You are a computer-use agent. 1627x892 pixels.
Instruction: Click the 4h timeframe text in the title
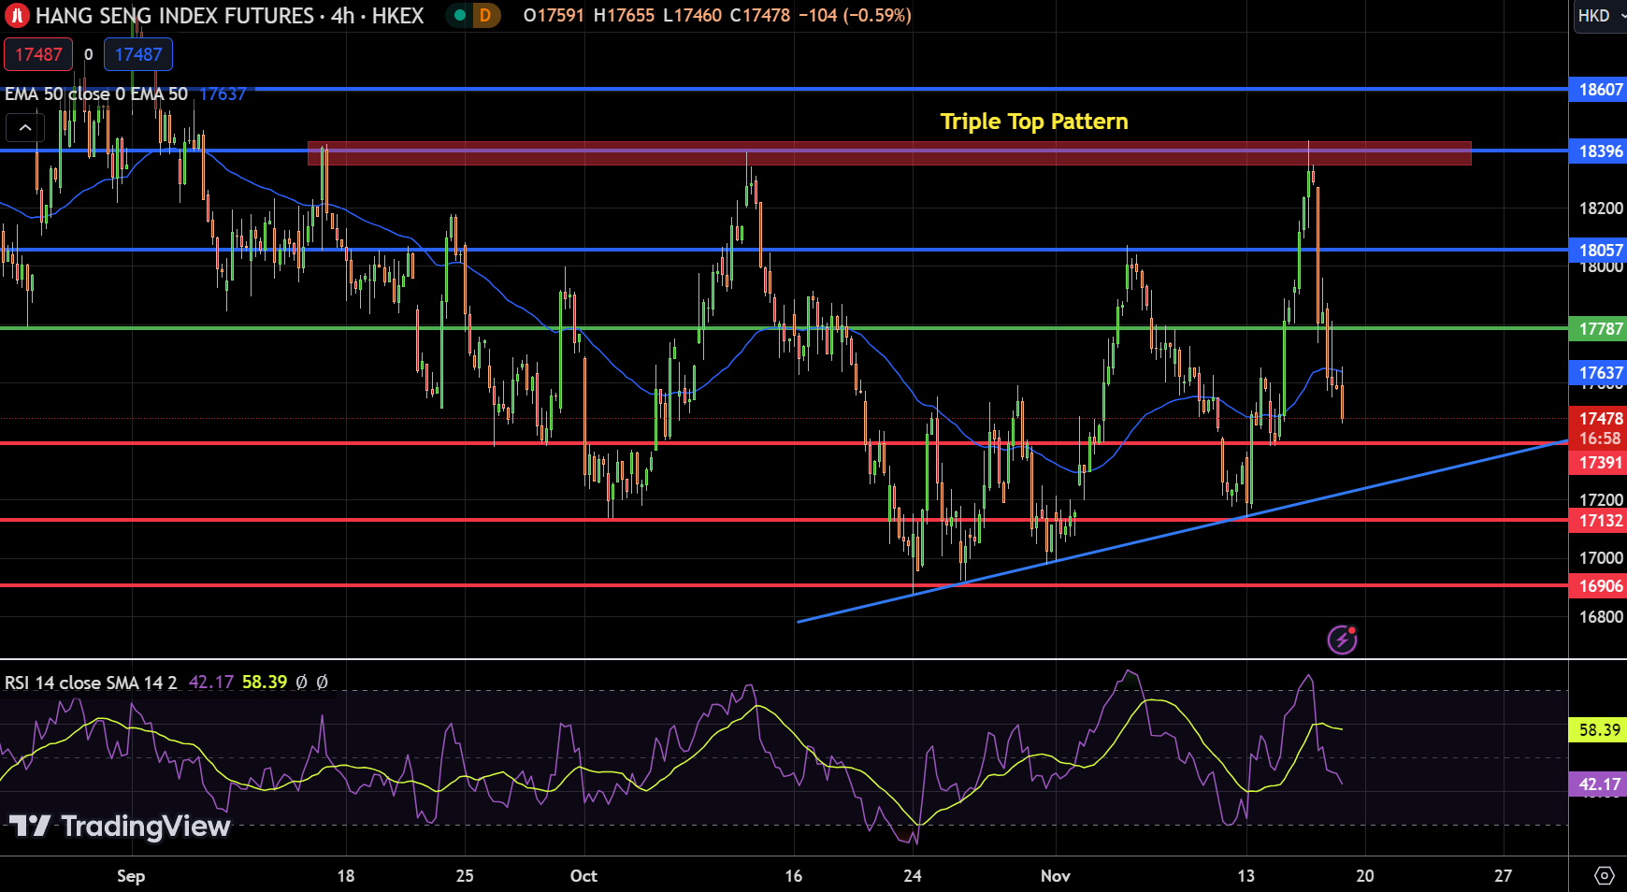pyautogui.click(x=342, y=16)
